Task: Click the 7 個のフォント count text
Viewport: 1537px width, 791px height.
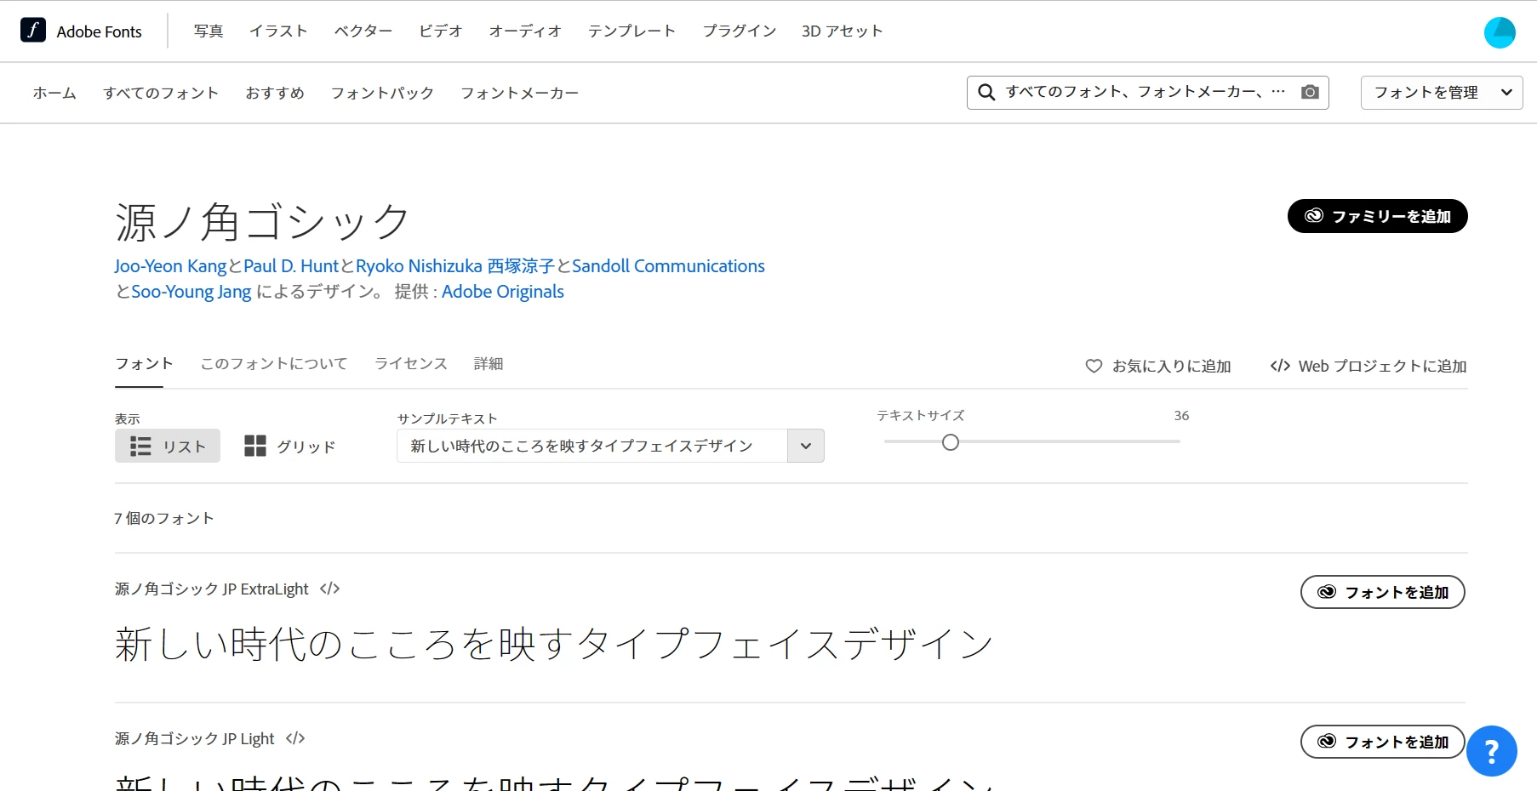Action: [x=164, y=519]
